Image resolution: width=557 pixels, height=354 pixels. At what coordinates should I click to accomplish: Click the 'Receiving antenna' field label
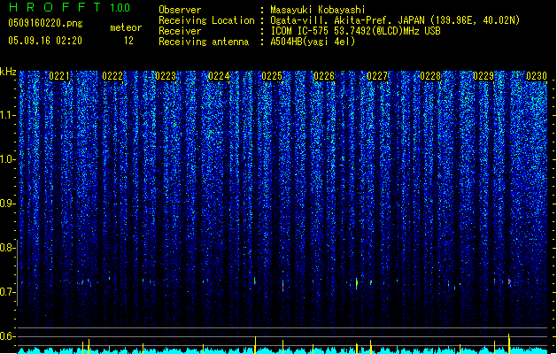tap(204, 42)
